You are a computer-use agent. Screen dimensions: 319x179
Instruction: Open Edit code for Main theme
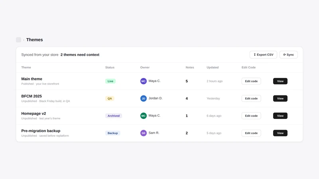251,81
